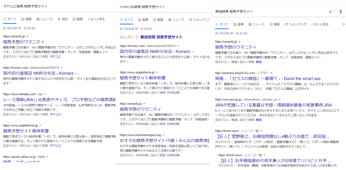Expand もっと見る in the 親指競馬 search
This screenshot has width=346, height=170.
pos(320,25)
